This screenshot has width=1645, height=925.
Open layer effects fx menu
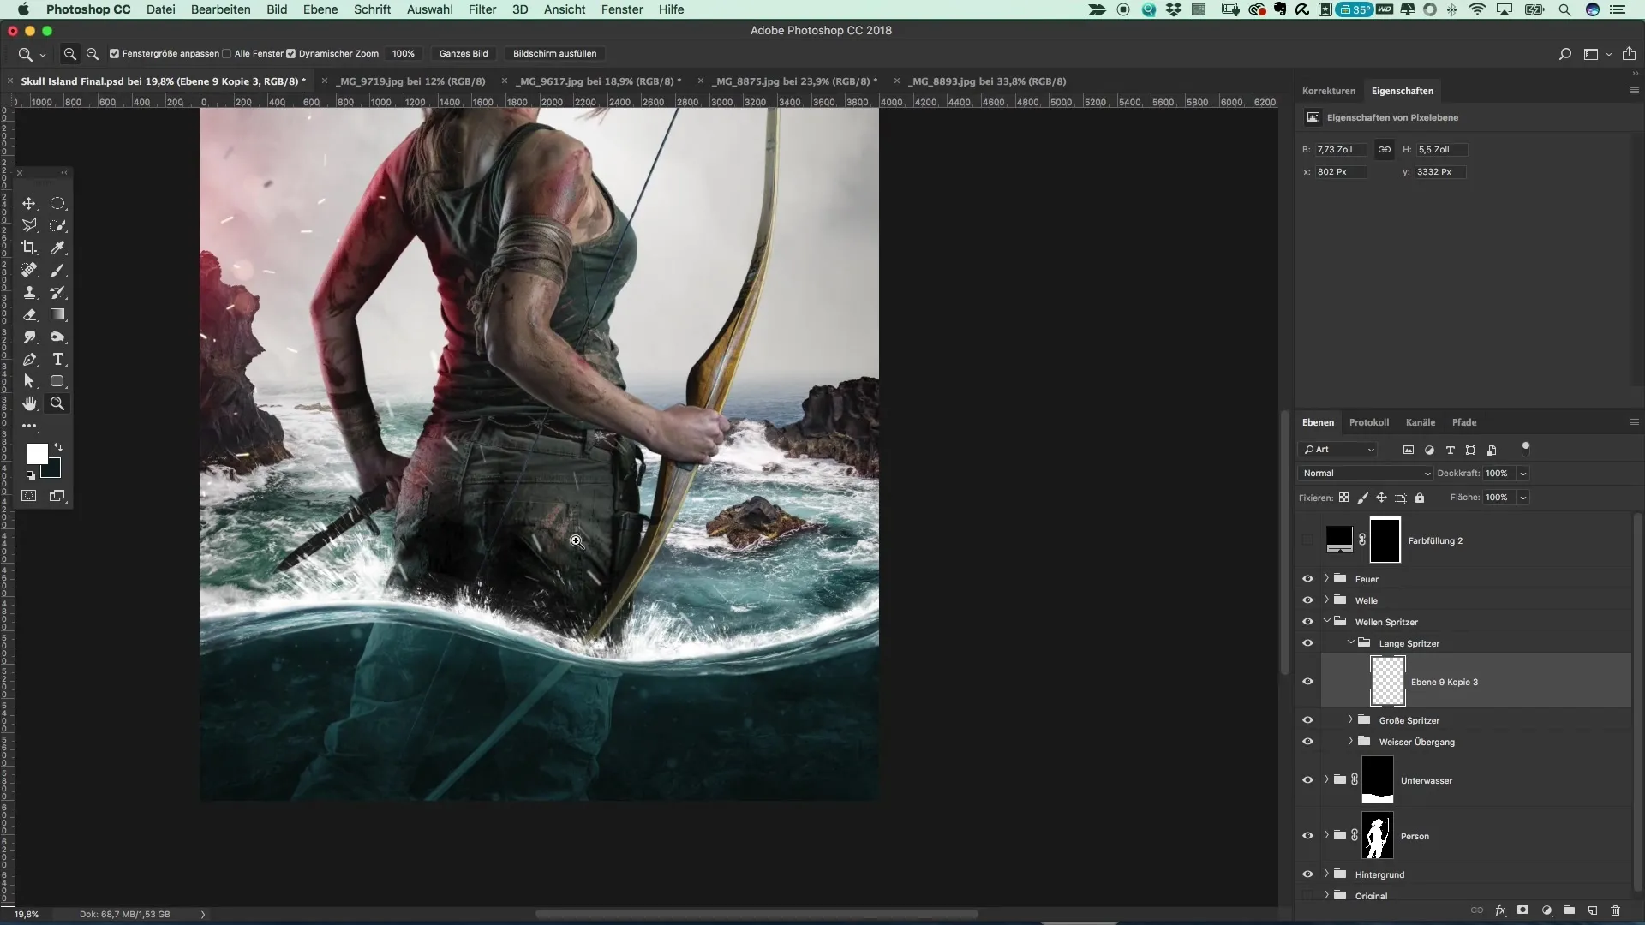(1500, 910)
